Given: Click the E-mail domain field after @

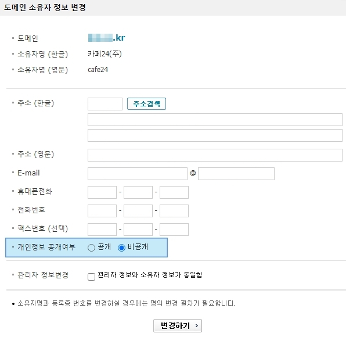Looking at the screenshot, I should tap(236, 174).
